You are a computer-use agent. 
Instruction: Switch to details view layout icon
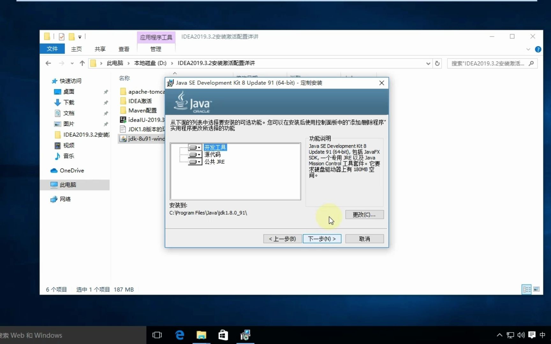[527, 289]
